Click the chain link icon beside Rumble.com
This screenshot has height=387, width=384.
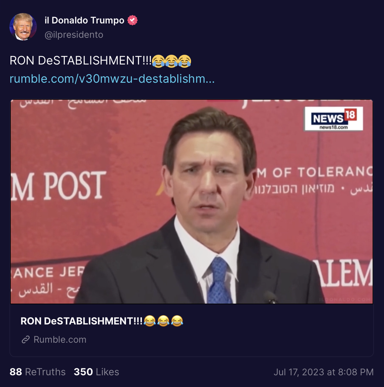[x=26, y=340]
